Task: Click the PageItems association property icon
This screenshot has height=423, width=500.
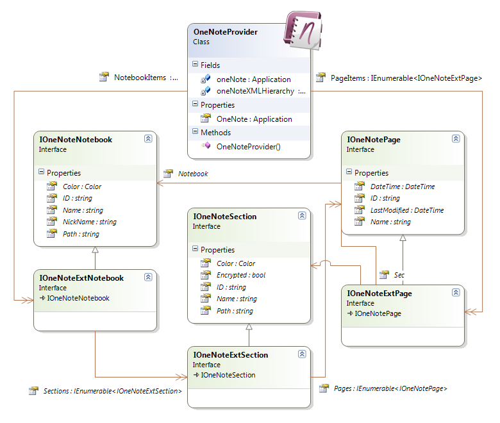Action: [x=321, y=77]
